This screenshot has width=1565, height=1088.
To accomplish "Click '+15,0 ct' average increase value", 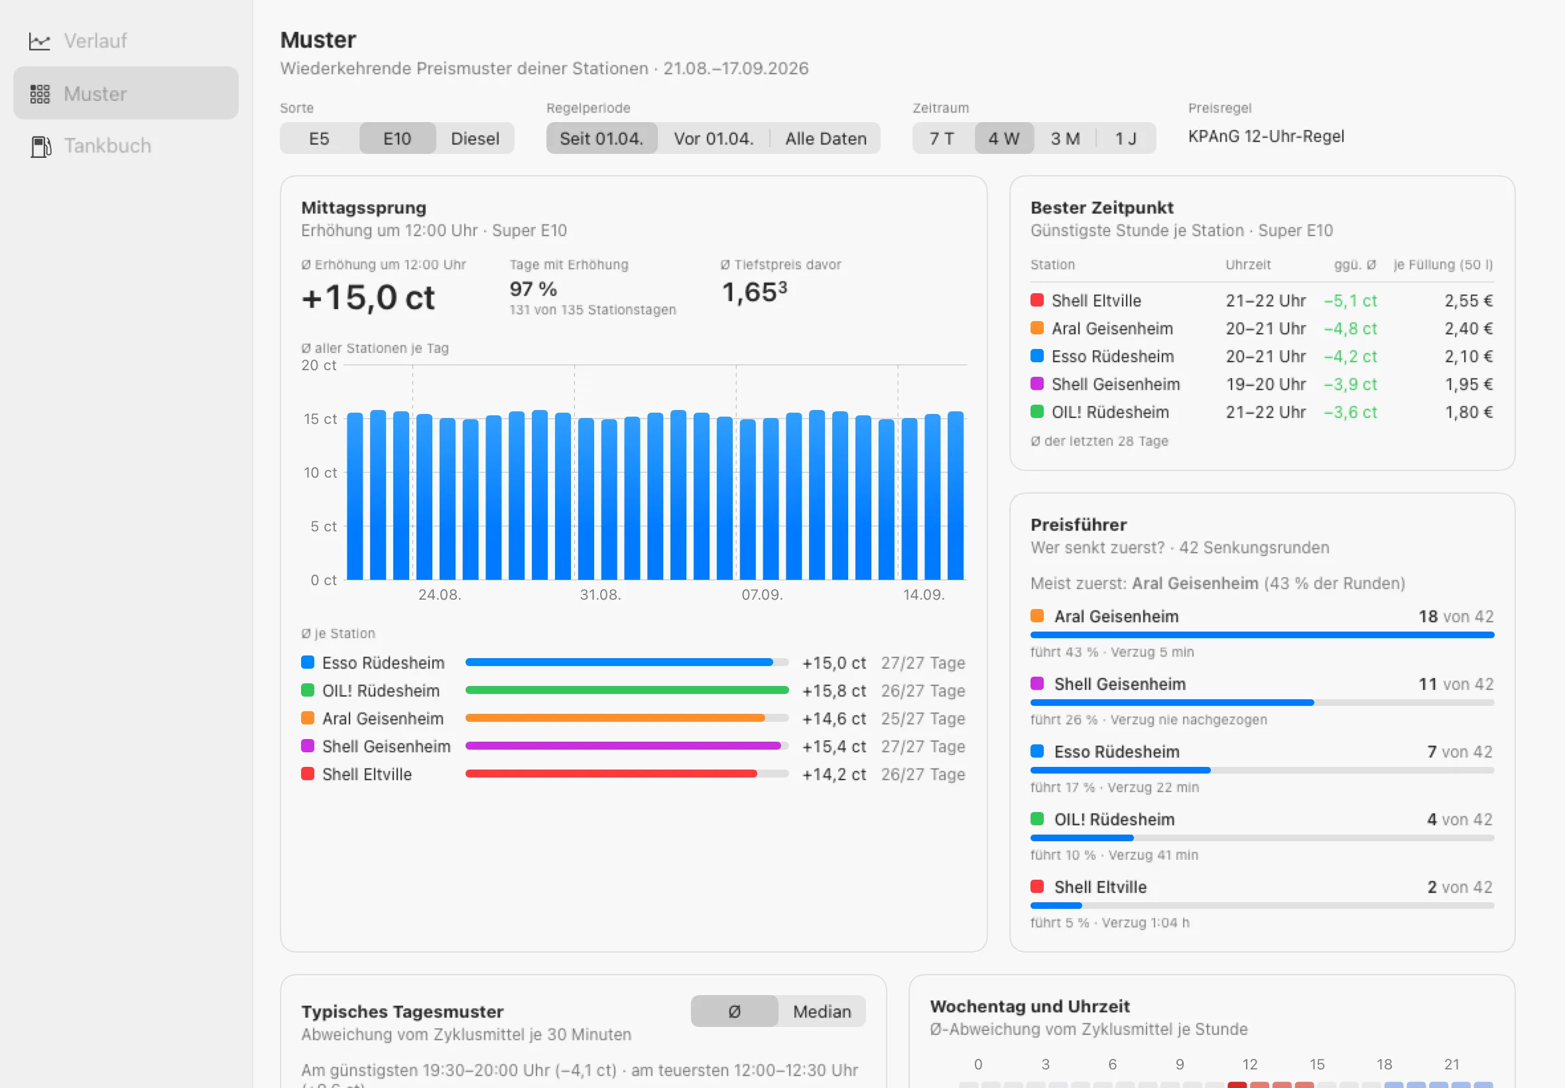I will [368, 298].
